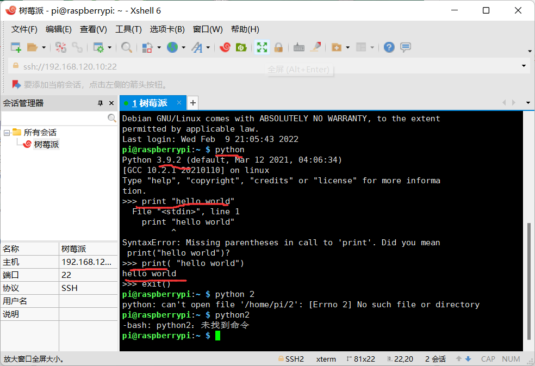
Task: Open Help with the question mark icon
Action: point(389,47)
